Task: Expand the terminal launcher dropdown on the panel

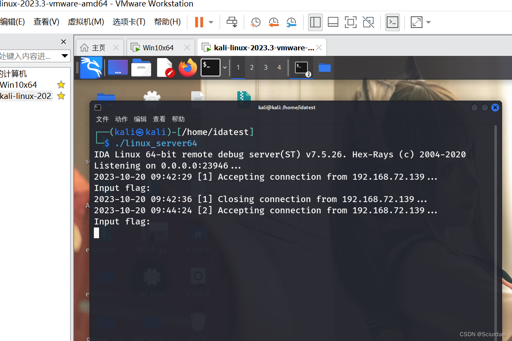Action: pyautogui.click(x=224, y=68)
